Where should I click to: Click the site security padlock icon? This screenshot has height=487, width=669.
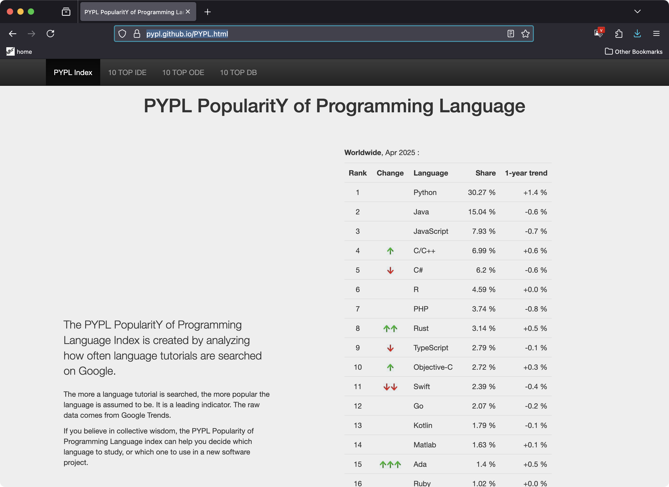[x=137, y=34]
